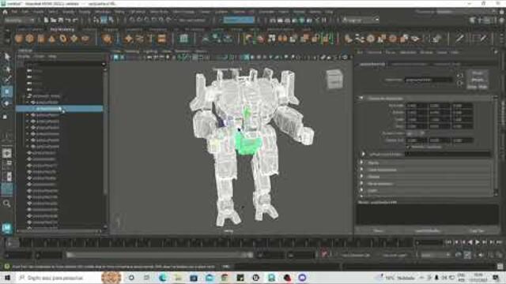This screenshot has height=284, width=506.
Task: Switch to Select by Component Type mode
Action: 111,20
